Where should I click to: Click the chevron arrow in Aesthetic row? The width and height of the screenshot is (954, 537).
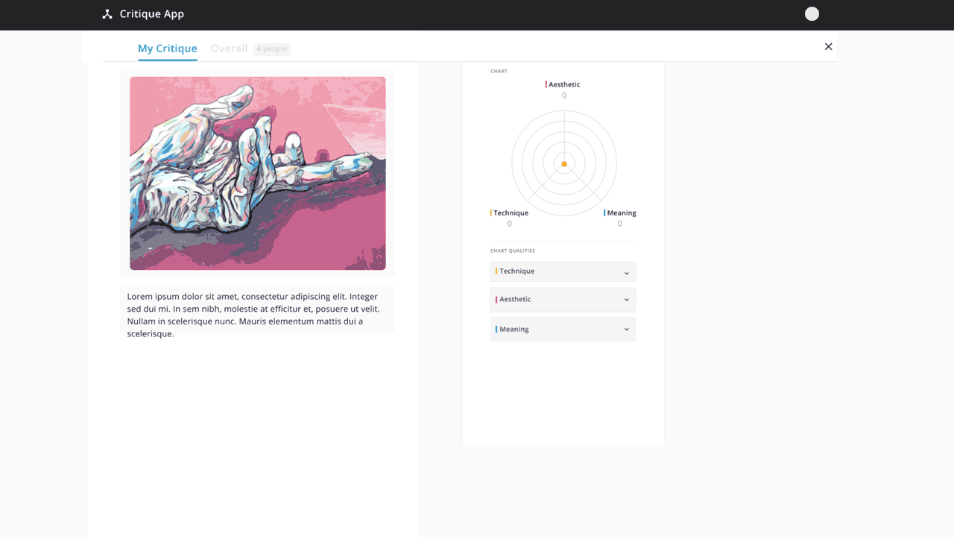[x=626, y=300]
